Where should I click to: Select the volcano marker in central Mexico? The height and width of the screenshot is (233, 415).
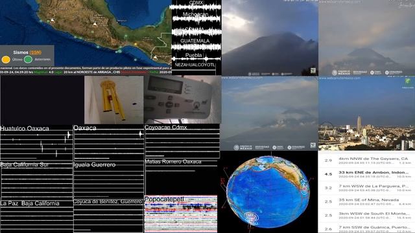95,25
